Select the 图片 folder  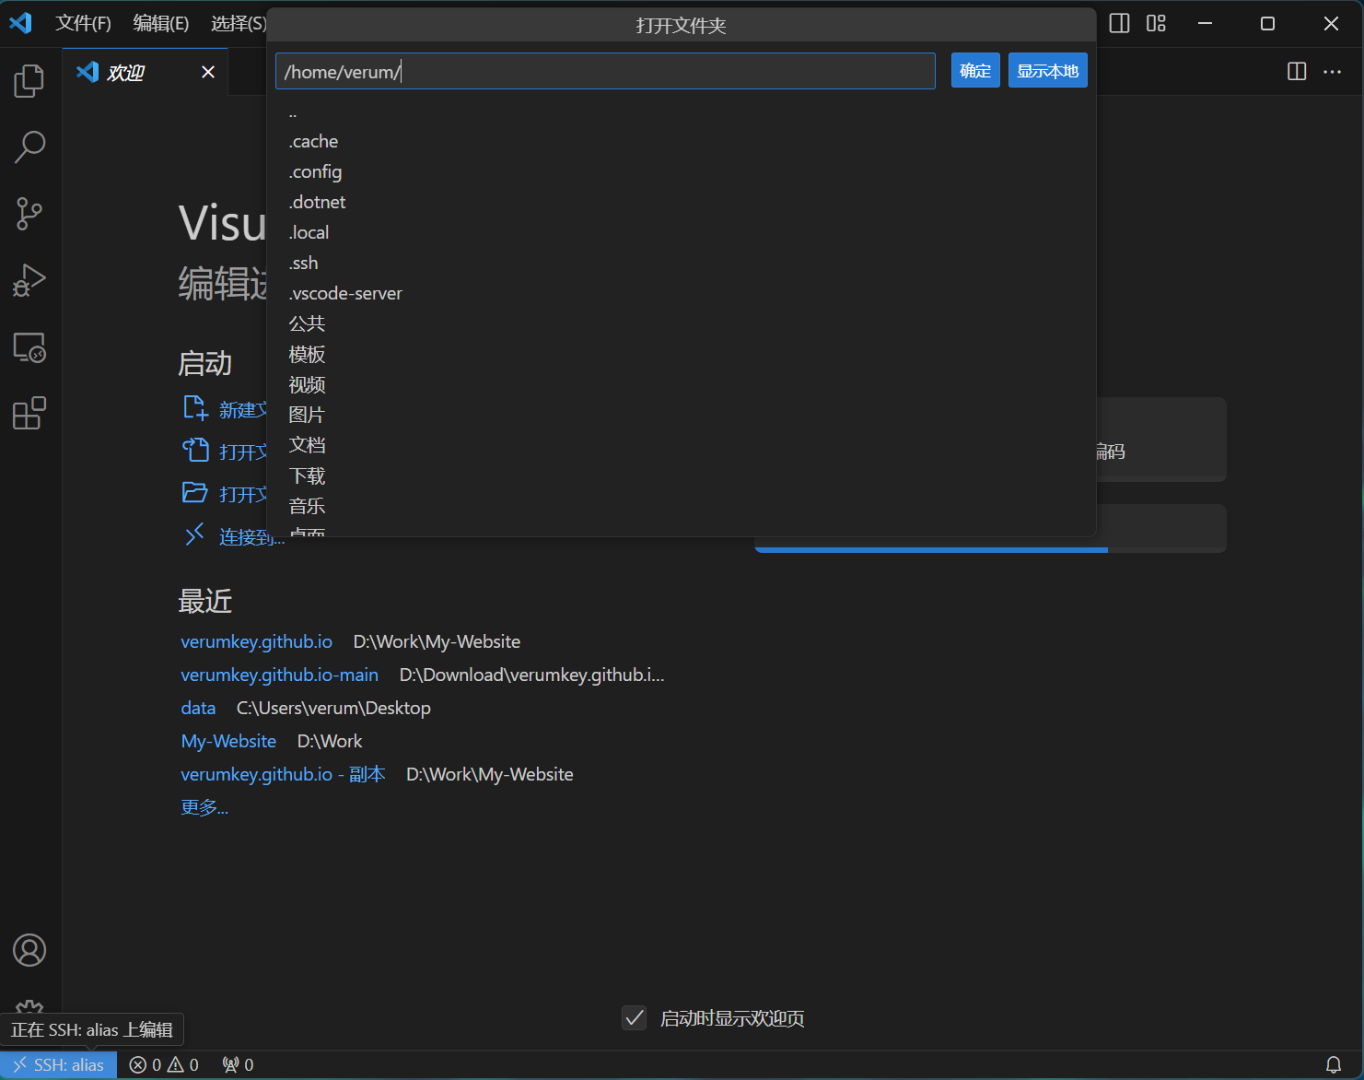click(x=682, y=415)
